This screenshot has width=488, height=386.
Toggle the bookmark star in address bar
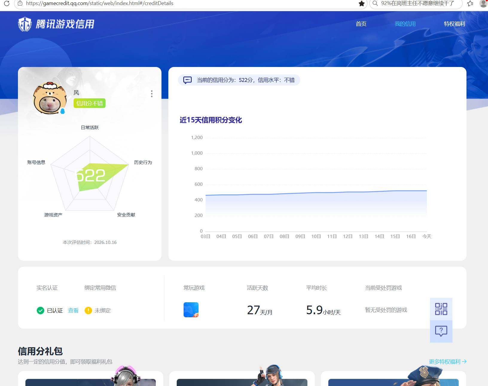(362, 4)
